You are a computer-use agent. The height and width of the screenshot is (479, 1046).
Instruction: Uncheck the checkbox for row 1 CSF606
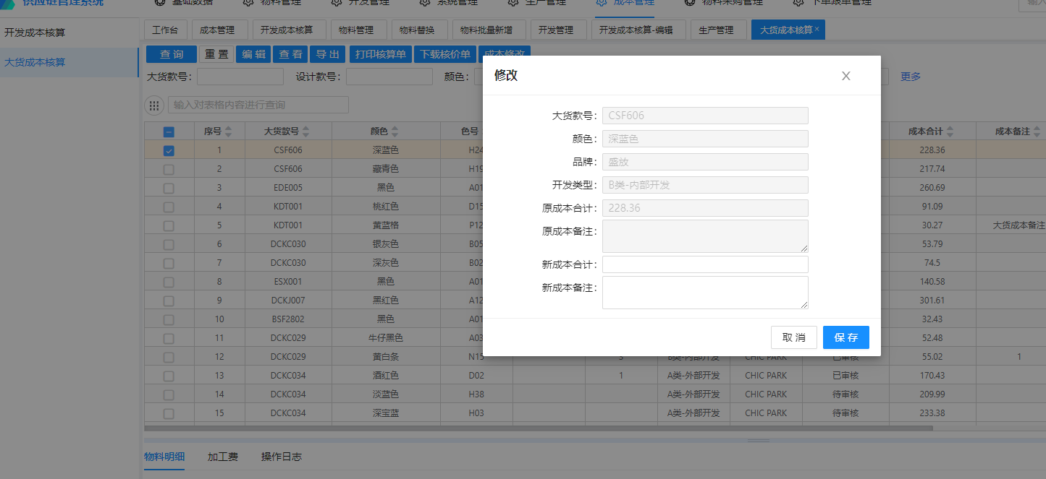point(169,151)
